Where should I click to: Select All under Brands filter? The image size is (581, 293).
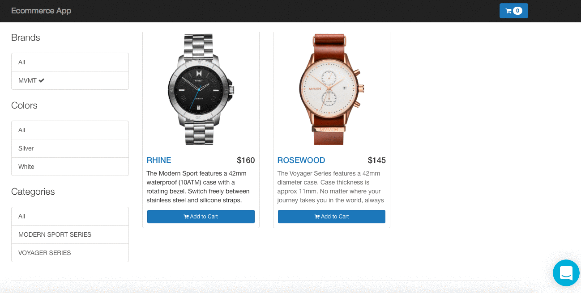point(70,62)
